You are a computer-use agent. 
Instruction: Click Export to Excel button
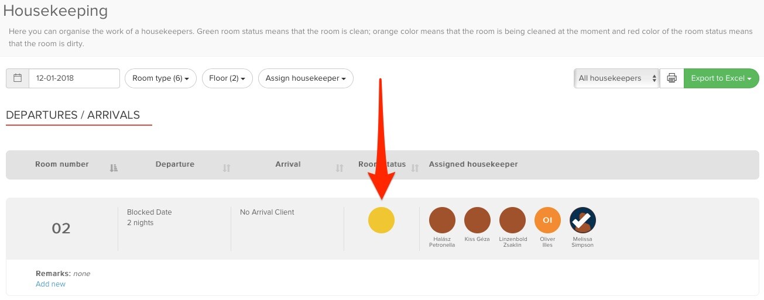(x=721, y=78)
